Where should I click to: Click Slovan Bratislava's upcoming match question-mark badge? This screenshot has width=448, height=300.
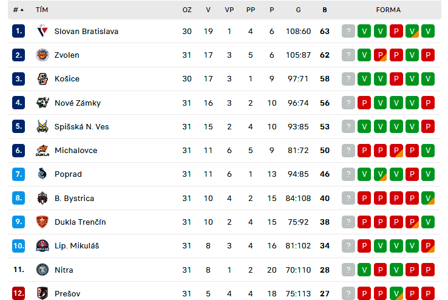click(x=348, y=31)
